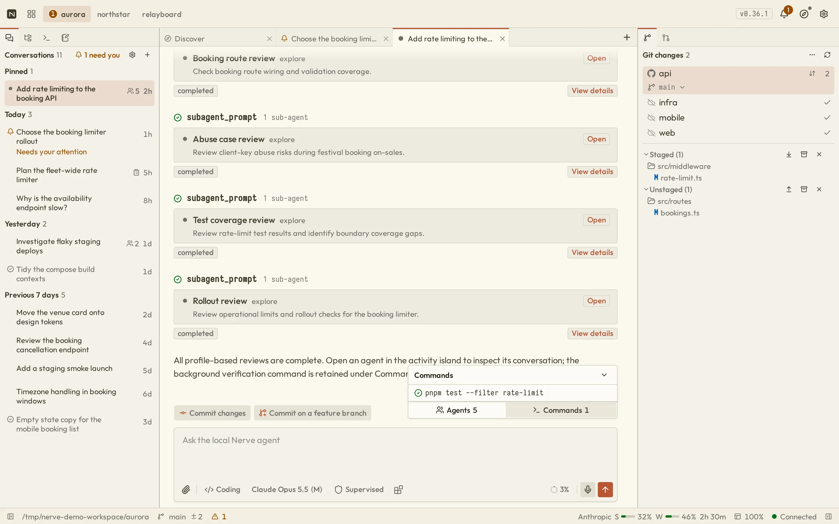Select the pull requests panel icon

pyautogui.click(x=666, y=38)
